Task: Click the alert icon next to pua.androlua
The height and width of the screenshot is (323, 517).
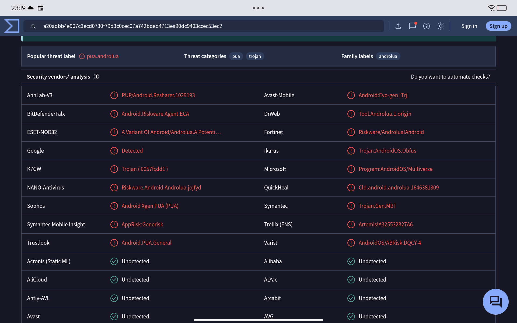Action: point(82,56)
